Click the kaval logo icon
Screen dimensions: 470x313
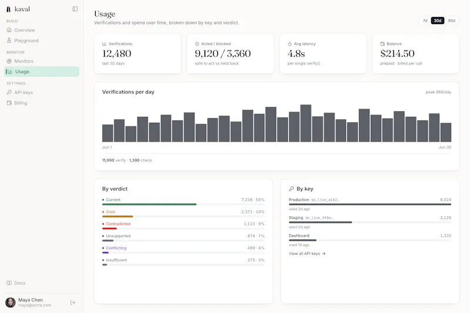(9, 9)
